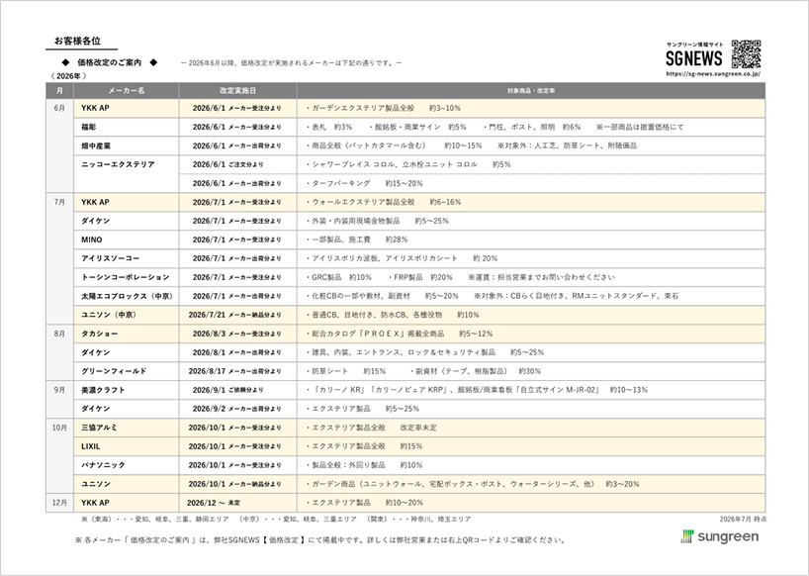Image resolution: width=809 pixels, height=576 pixels.
Task: Select the 〈2026年〉 year label
Action: (68, 76)
